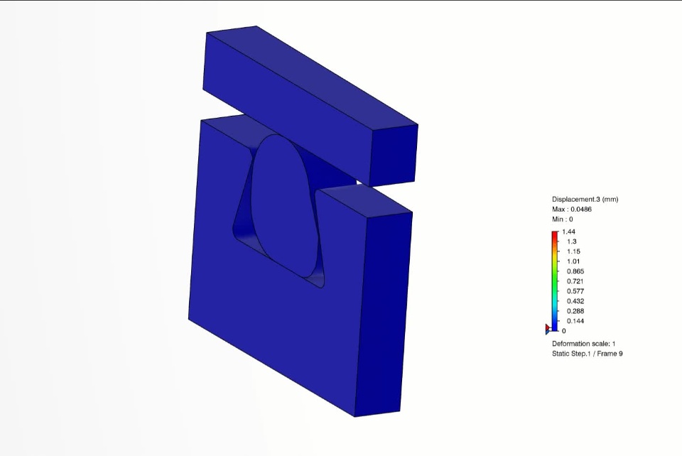Image resolution: width=682 pixels, height=456 pixels.
Task: Click the 0.865 legend value
Action: point(575,271)
